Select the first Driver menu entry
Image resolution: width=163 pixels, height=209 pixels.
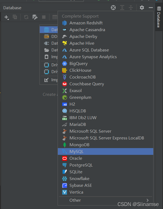coord(49,65)
